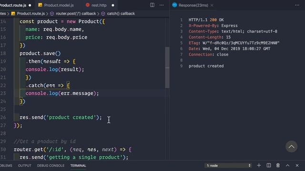The height and width of the screenshot is (171, 305).
Task: Place cursor on 'product.save()' line
Action: [40, 53]
